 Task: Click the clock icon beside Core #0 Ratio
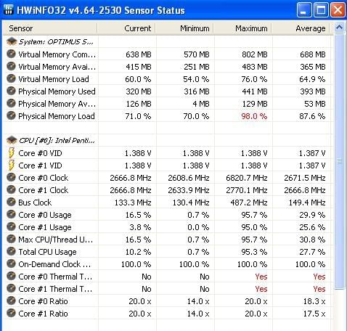click(11, 301)
